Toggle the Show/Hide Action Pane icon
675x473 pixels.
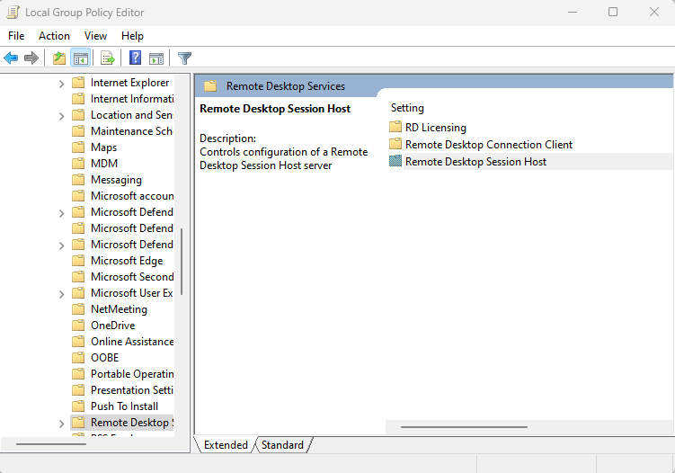point(155,58)
